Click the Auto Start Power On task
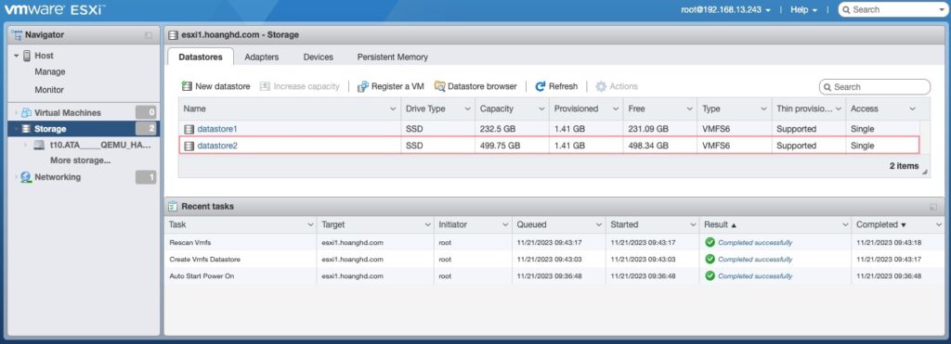The image size is (951, 344). click(x=554, y=275)
